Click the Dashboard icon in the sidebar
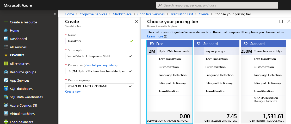Screen dimensions: 291x124 (6, 39)
